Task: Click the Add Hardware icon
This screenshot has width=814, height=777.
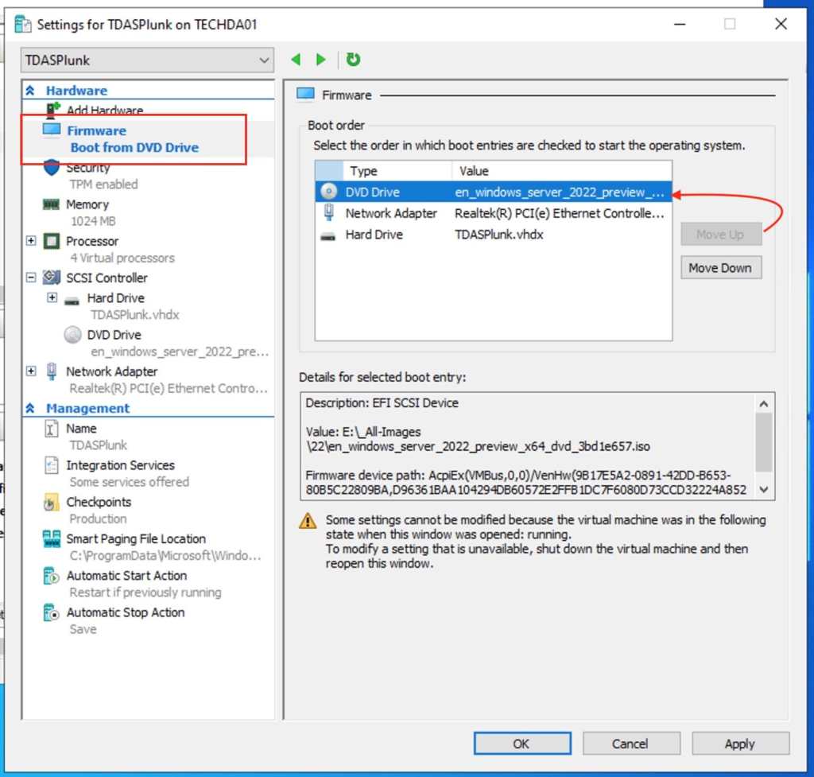Action: (53, 111)
